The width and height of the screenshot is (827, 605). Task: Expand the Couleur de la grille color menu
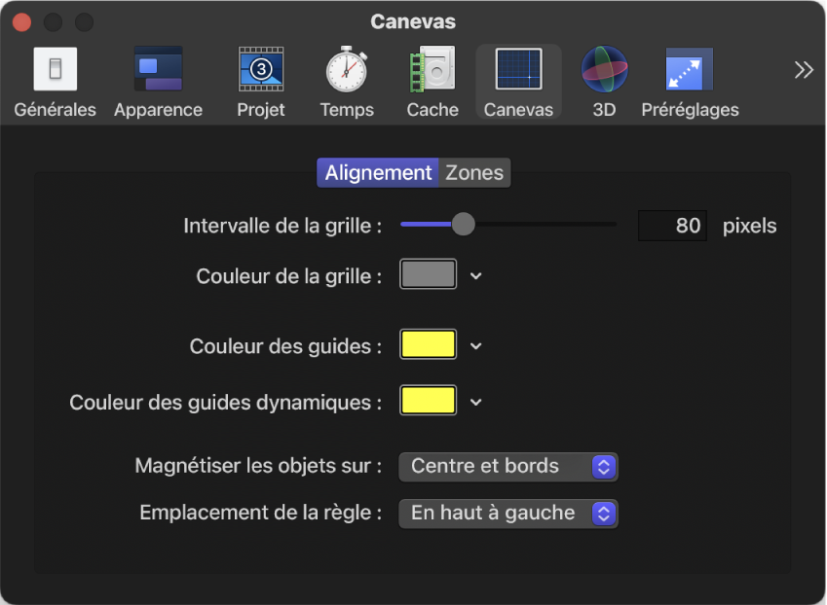(x=474, y=273)
